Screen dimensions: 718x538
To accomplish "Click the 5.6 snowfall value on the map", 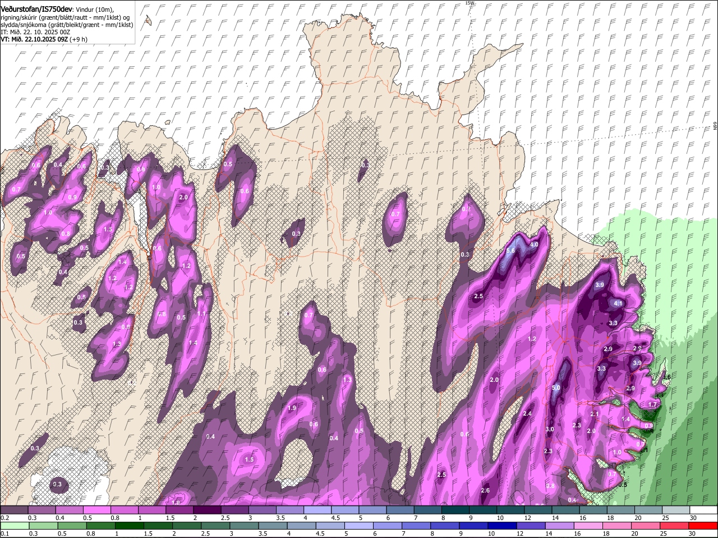I will pos(510,250).
